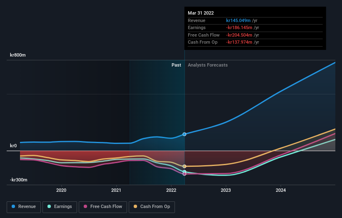The image size is (342, 218).
Task: Click the 2022 x-axis label
Action: click(171, 191)
